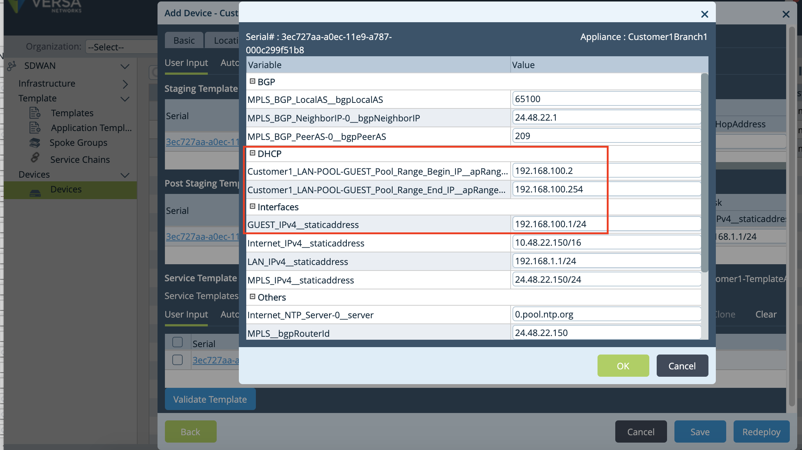
Task: Click the Templates icon in sidebar
Action: click(x=35, y=113)
